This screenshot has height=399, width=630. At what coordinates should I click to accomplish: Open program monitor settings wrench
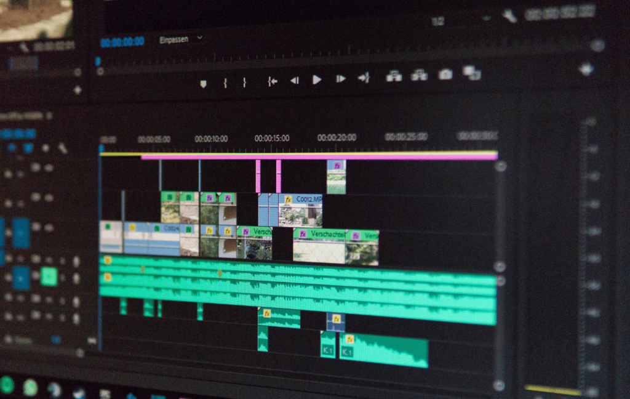pyautogui.click(x=509, y=15)
